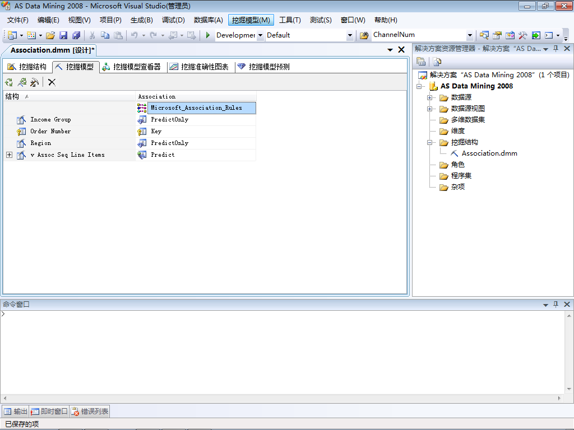
Task: Collapse the 挖掘结构 folder node
Action: coord(430,143)
